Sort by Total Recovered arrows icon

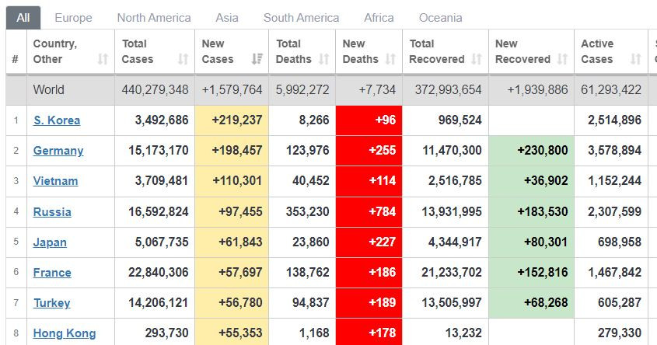point(477,59)
